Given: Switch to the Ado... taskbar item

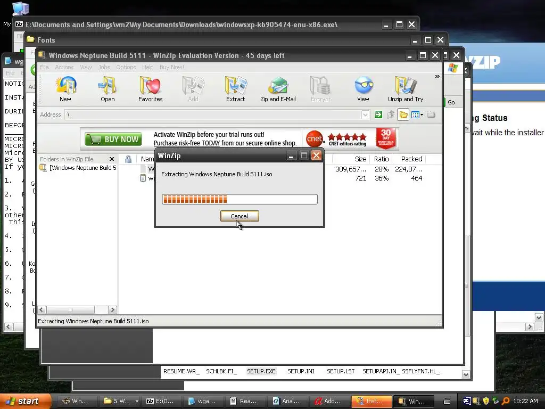Looking at the screenshot, I should (x=330, y=401).
